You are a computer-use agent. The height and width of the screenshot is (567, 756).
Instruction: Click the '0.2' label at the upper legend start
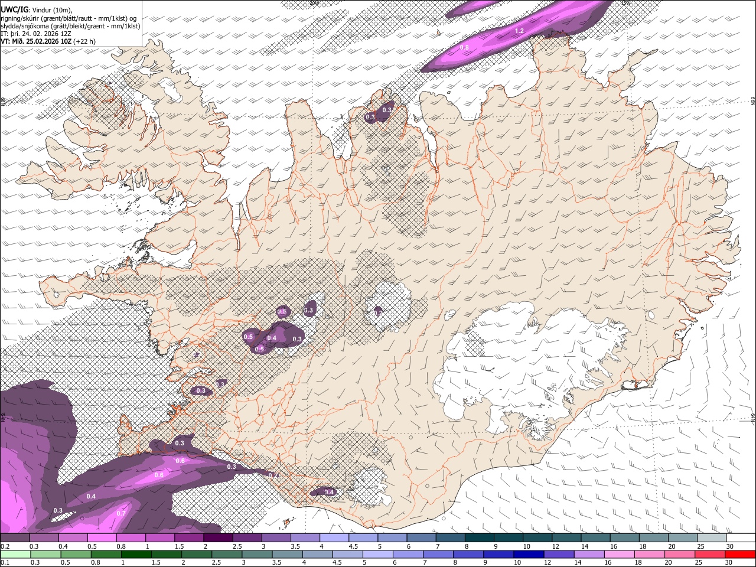5,546
